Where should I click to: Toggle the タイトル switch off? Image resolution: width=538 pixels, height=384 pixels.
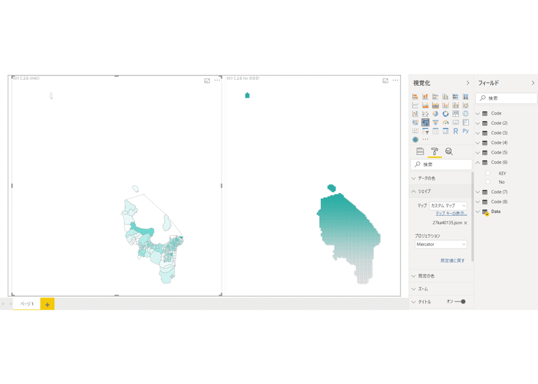461,302
